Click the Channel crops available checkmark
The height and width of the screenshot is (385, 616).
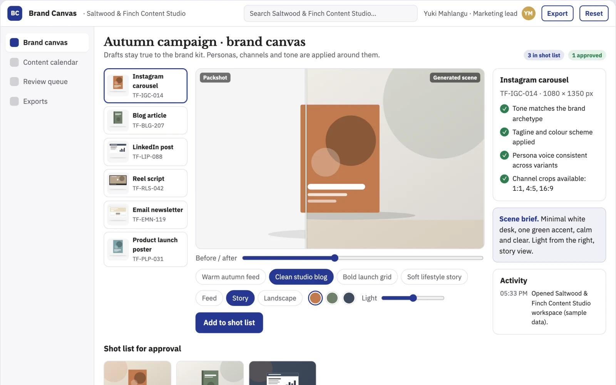click(x=504, y=179)
